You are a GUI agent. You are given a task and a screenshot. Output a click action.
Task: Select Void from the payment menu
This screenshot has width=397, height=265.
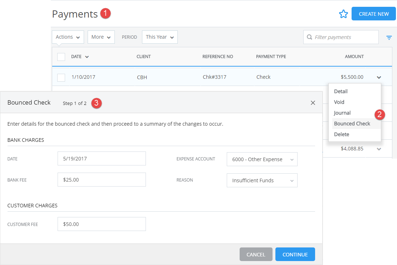click(x=339, y=102)
